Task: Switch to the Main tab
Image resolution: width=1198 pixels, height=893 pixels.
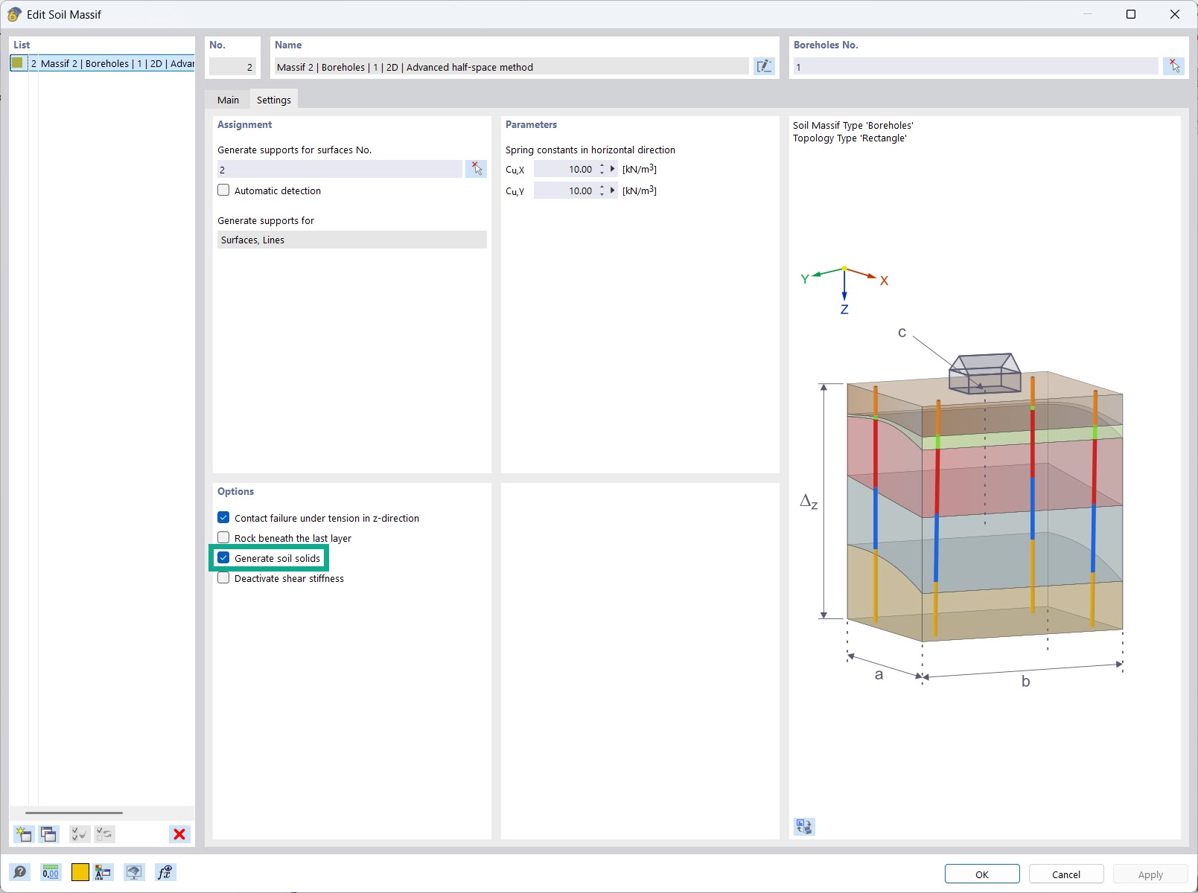Action: 227,99
